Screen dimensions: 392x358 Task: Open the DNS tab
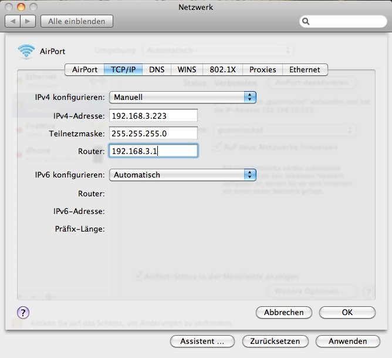[157, 69]
